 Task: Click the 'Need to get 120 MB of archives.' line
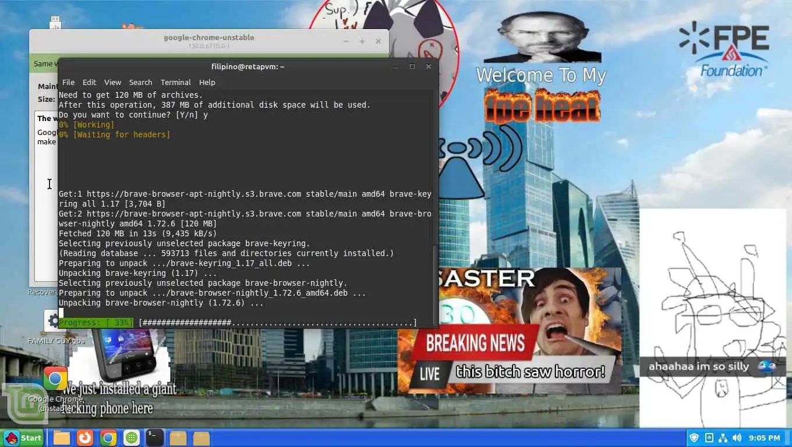point(131,95)
